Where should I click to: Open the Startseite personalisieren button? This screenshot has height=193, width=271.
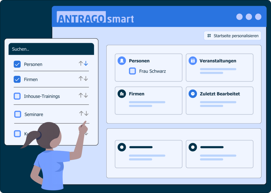point(233,36)
